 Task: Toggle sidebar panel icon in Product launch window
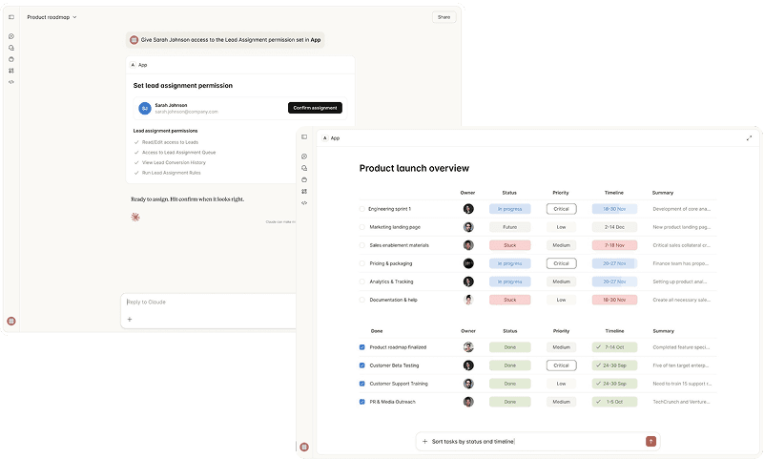(304, 136)
